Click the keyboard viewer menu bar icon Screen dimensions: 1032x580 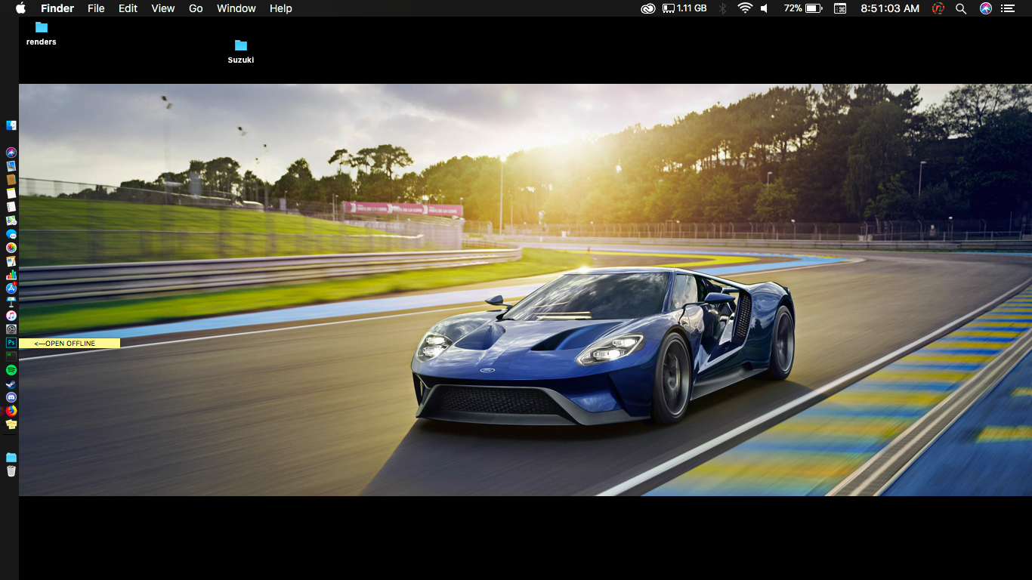840,8
